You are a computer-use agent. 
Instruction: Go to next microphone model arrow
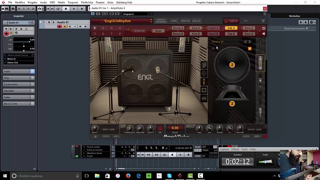(x=249, y=42)
